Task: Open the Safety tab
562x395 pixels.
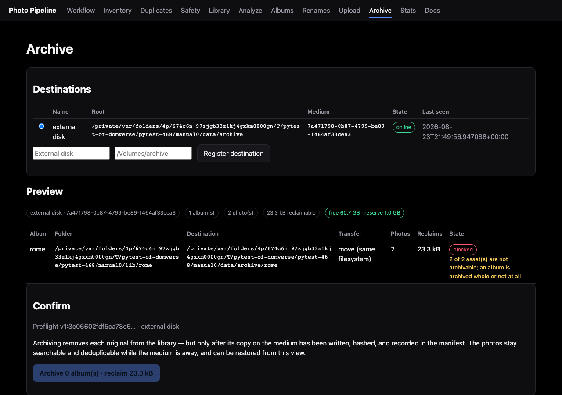Action: point(191,11)
